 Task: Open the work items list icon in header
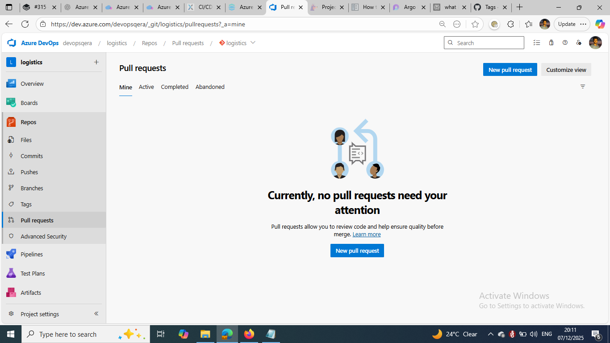pos(537,43)
